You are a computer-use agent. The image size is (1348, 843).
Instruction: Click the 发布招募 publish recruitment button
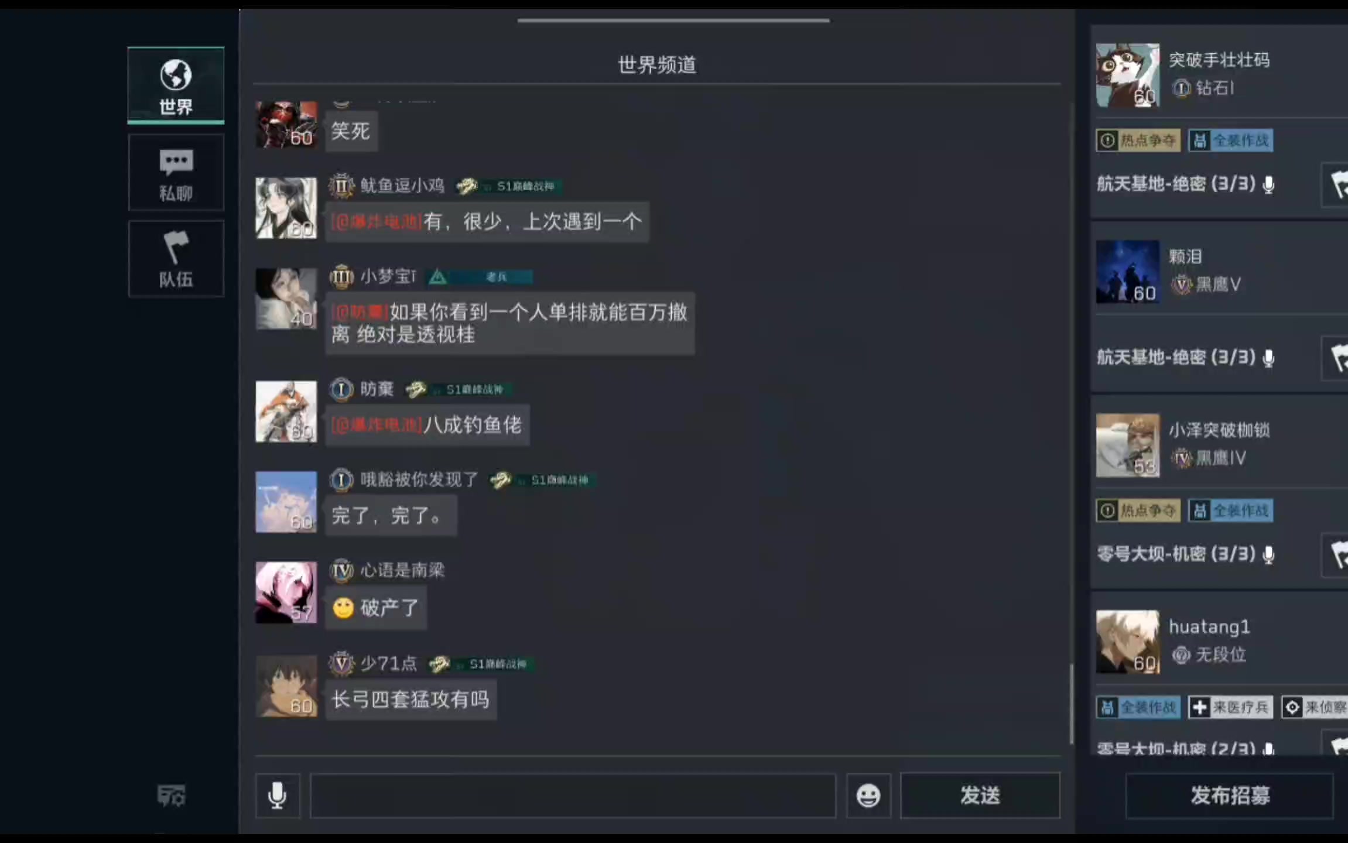[1230, 795]
